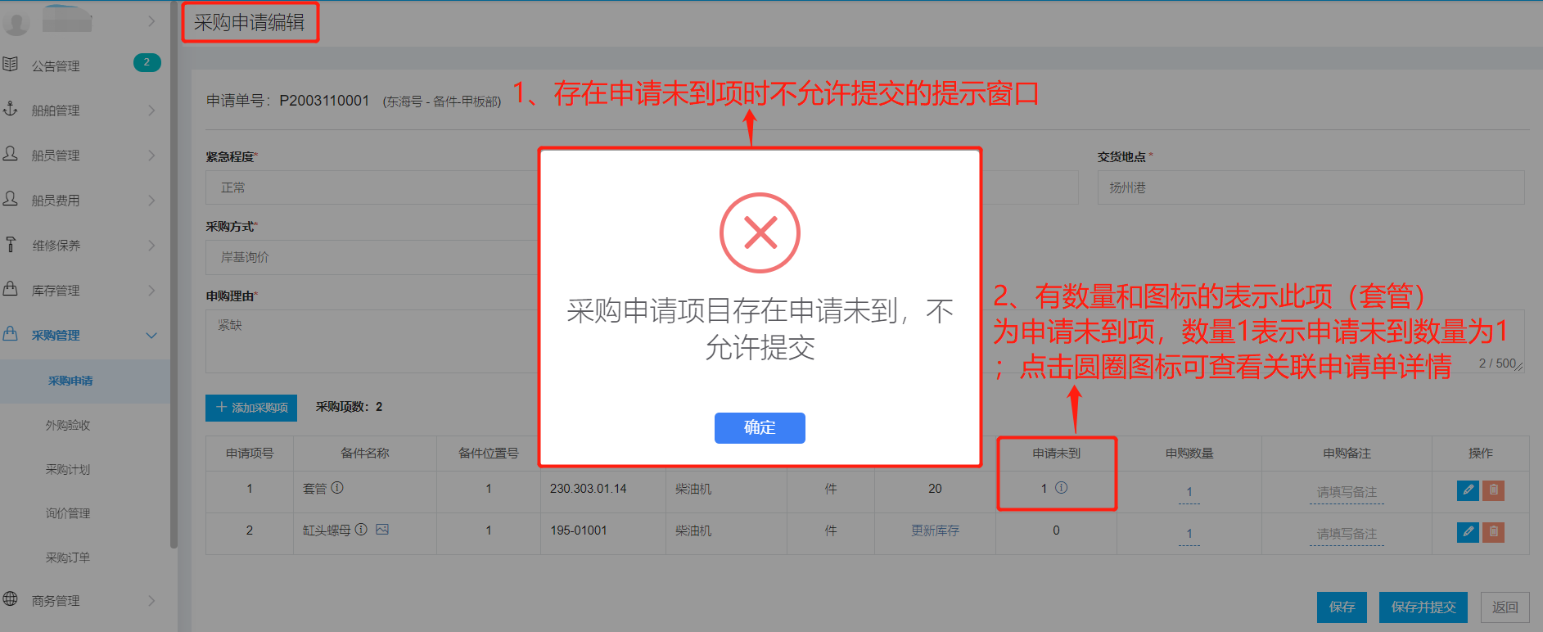Viewport: 1543px width, 632px height.
Task: Select 询价管理 submenu item
Action: click(x=68, y=513)
